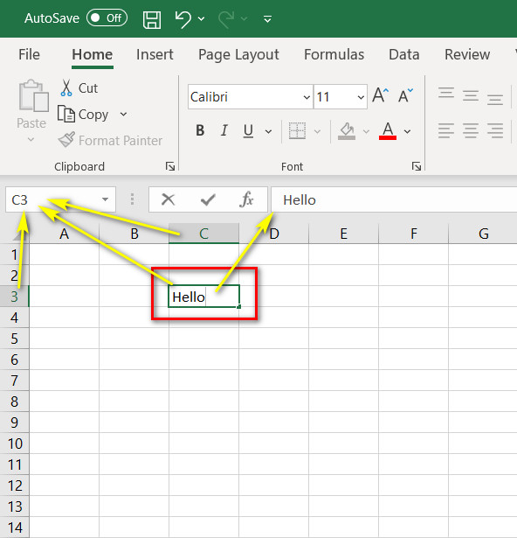Image resolution: width=517 pixels, height=538 pixels.
Task: Click Decrease Font Size icon
Action: click(405, 95)
